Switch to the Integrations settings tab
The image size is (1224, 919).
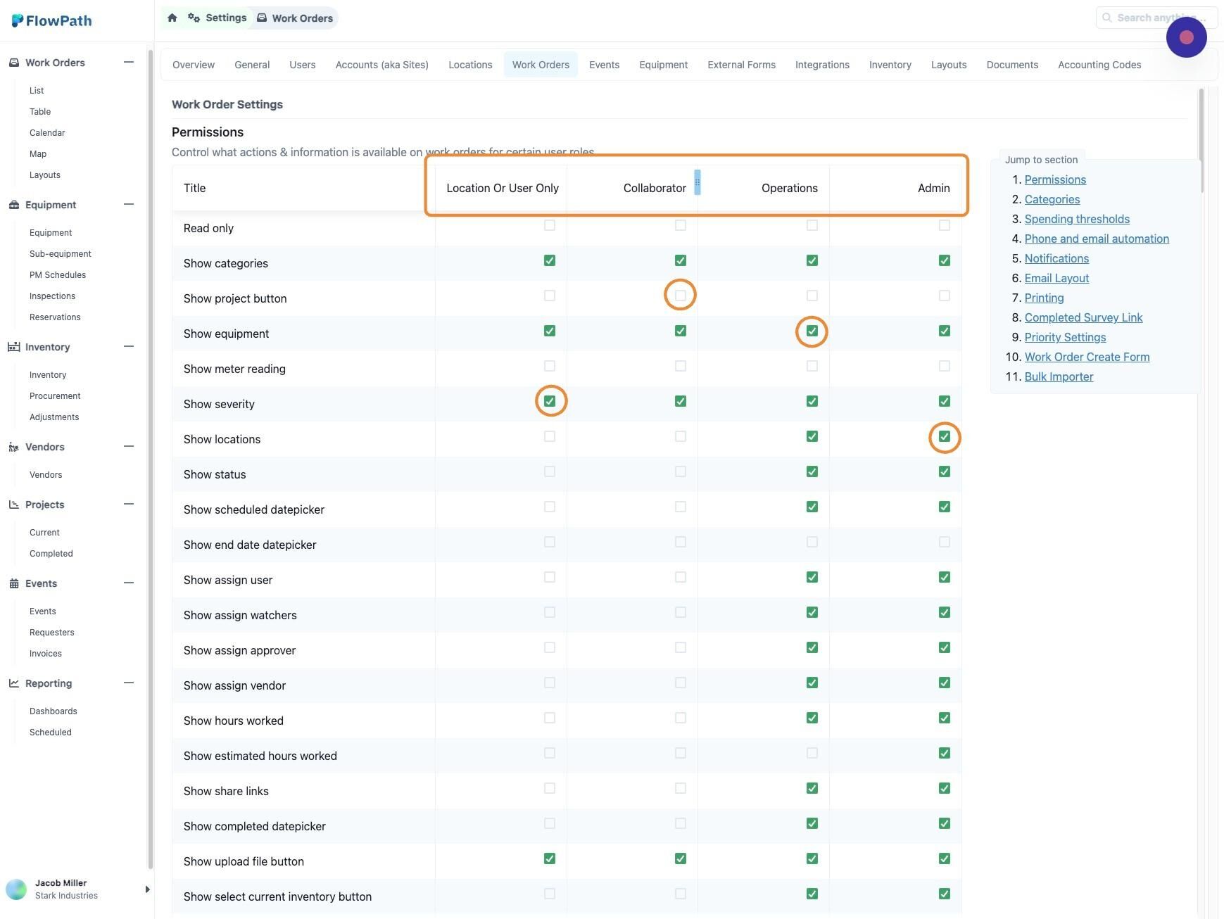click(822, 65)
